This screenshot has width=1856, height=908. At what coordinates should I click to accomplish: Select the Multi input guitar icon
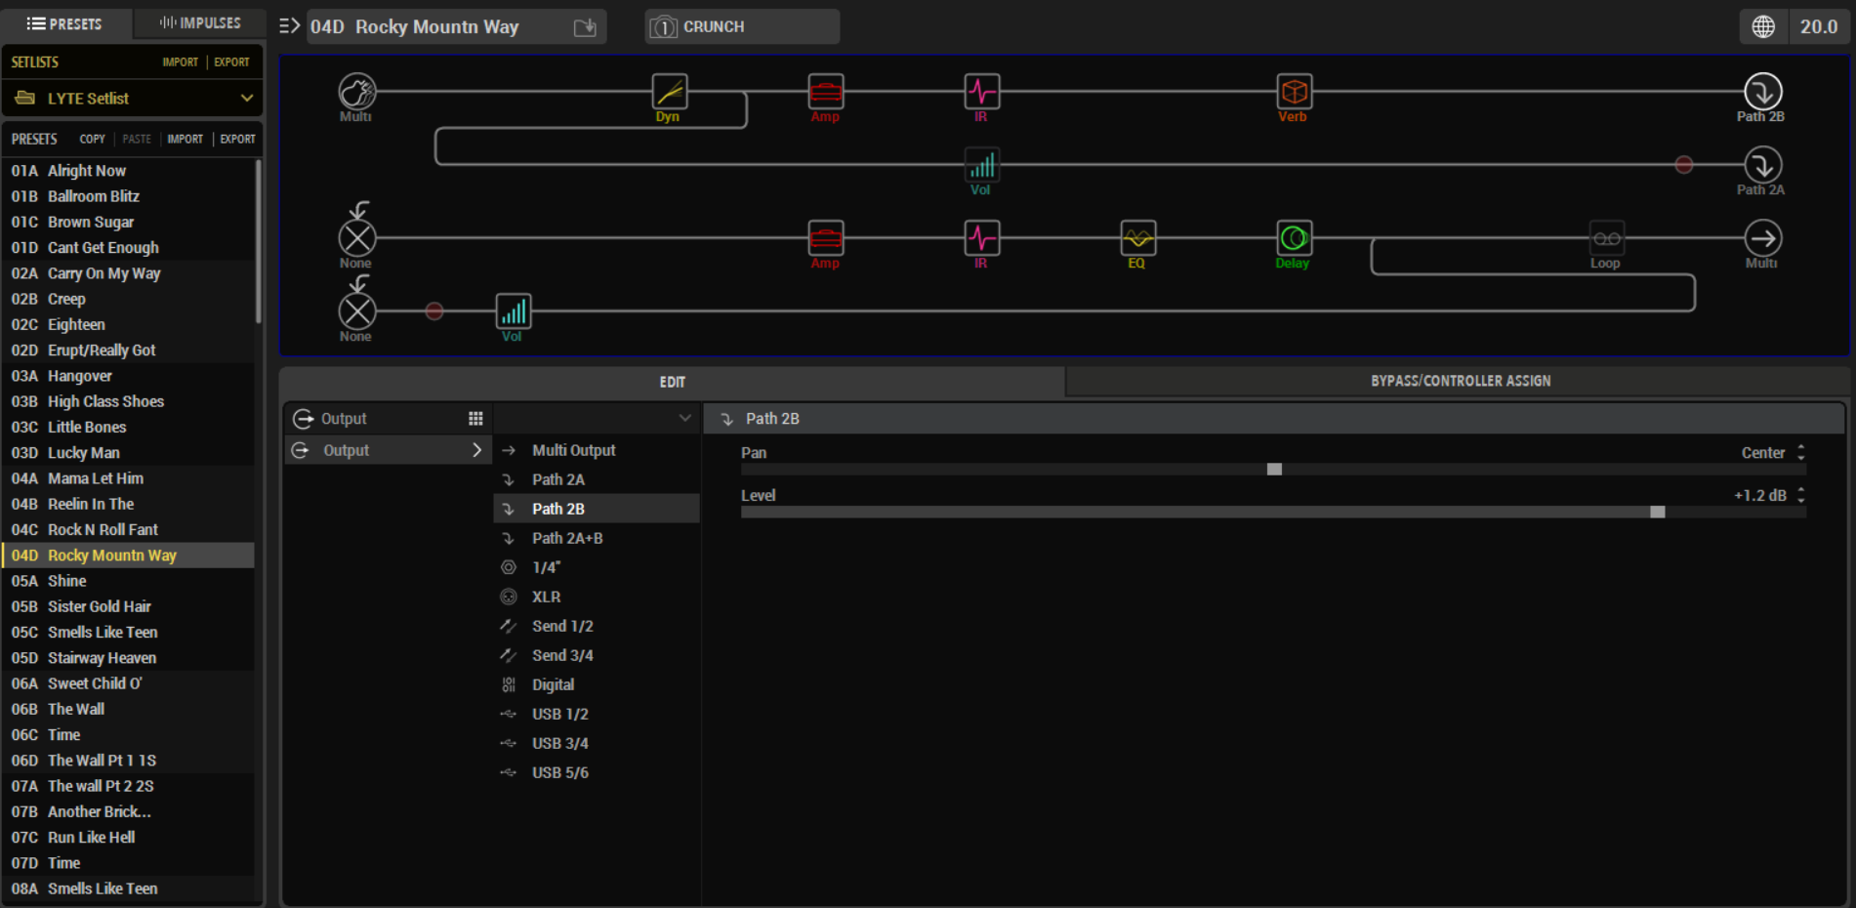tap(357, 92)
